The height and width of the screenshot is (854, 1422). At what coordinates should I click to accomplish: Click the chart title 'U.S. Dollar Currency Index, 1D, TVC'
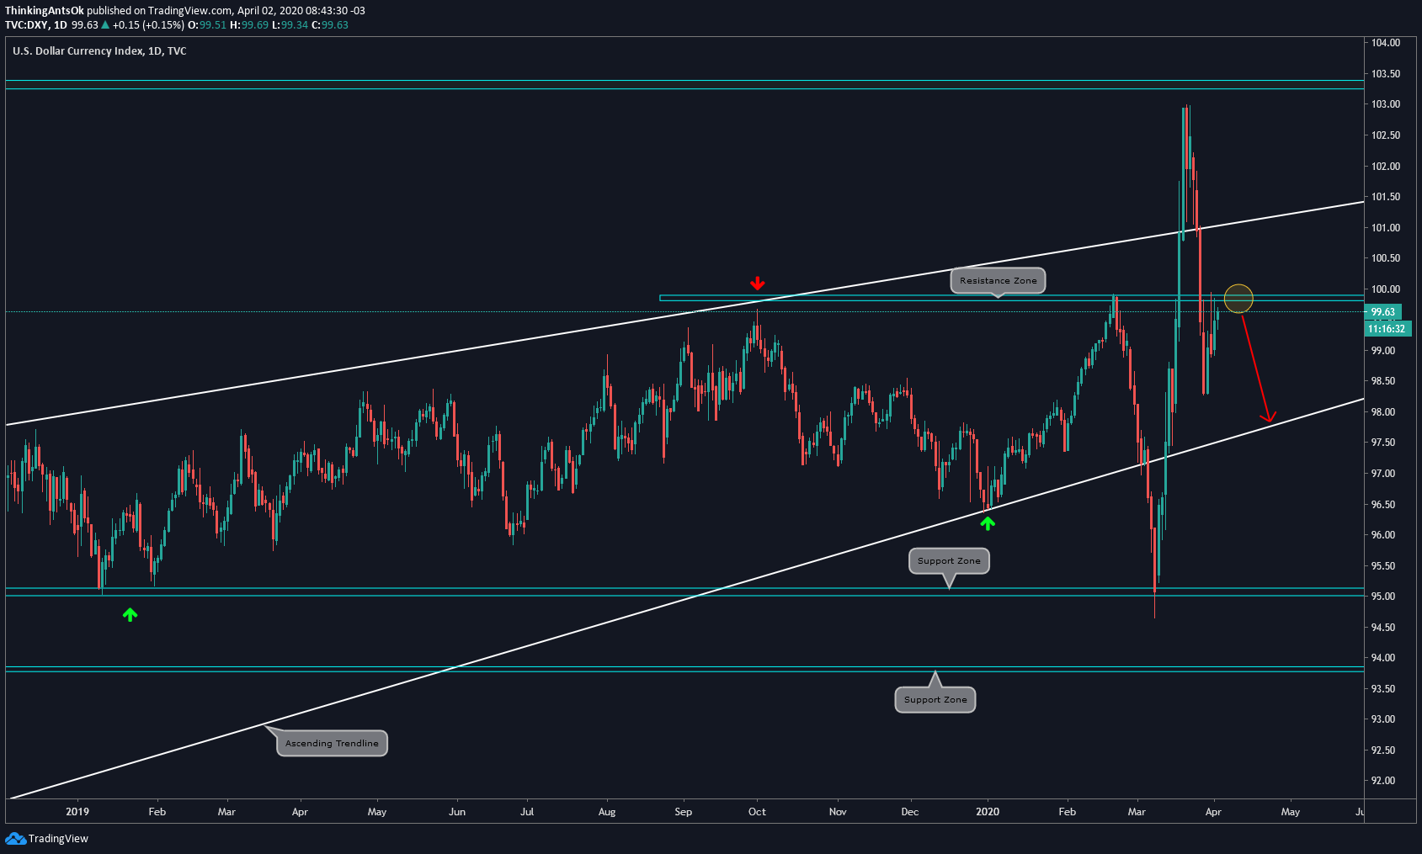tap(99, 51)
